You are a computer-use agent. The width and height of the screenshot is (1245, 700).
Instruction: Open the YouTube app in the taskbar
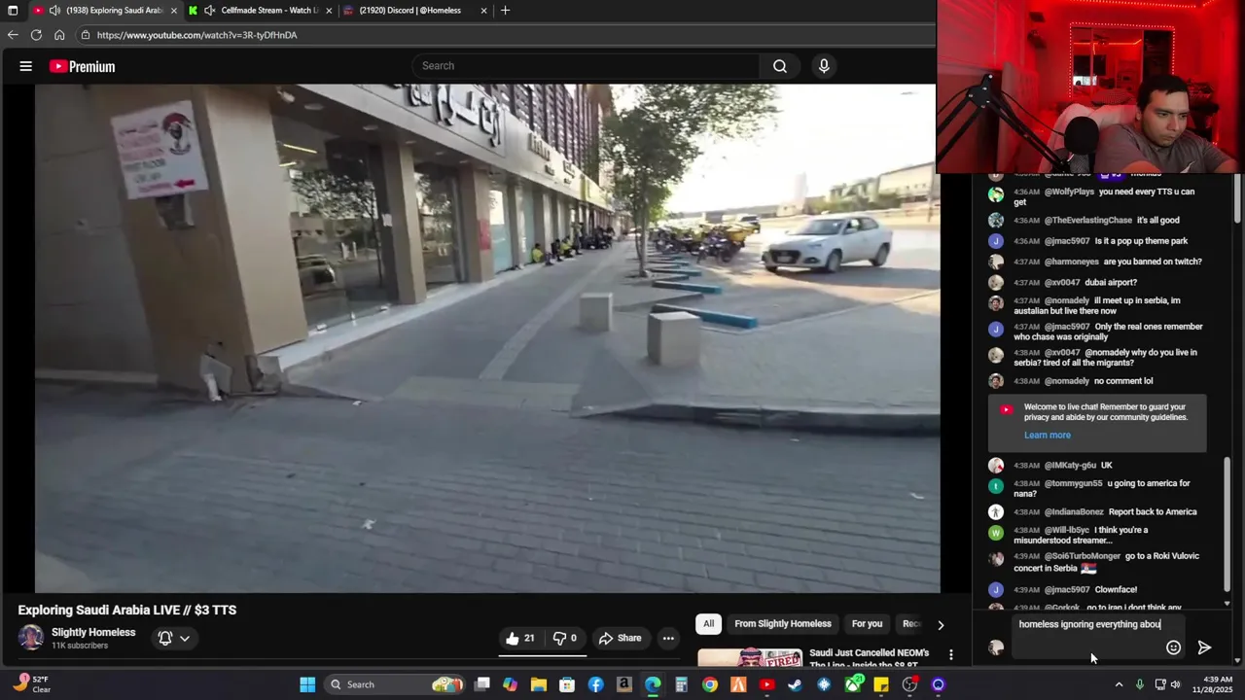pos(766,684)
